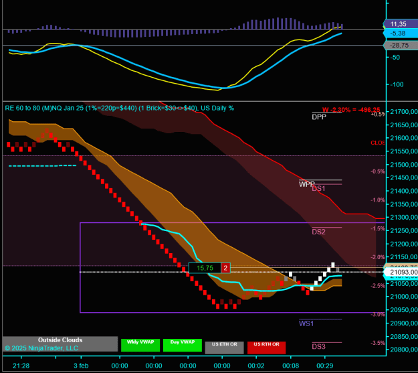Click the red quantity 2 position box
Viewport: 418px width, 373px height.
[x=225, y=268]
